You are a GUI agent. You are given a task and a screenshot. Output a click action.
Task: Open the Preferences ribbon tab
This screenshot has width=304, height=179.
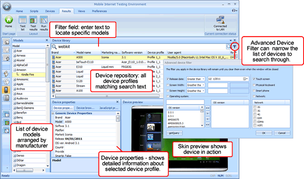click(x=99, y=11)
